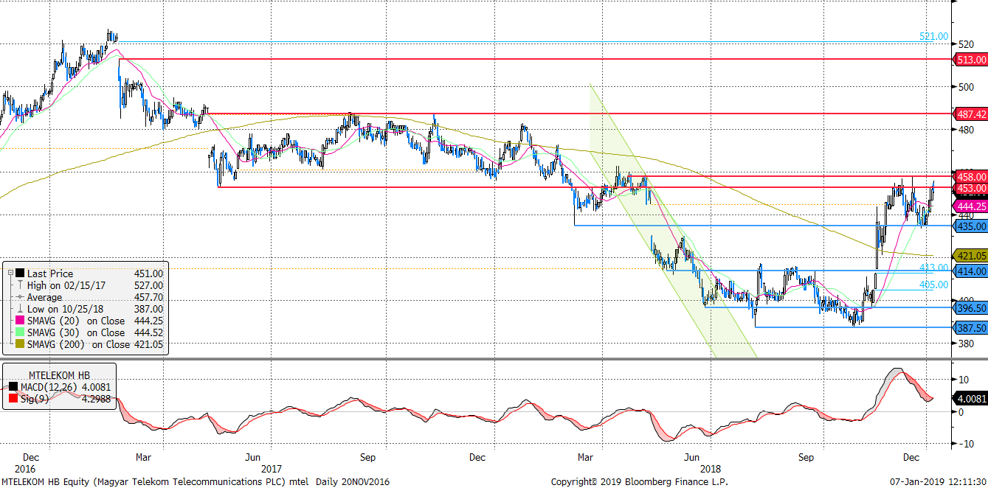This screenshot has height=488, width=988.
Task: Collapse the Last Price legend tree
Action: pos(10,273)
